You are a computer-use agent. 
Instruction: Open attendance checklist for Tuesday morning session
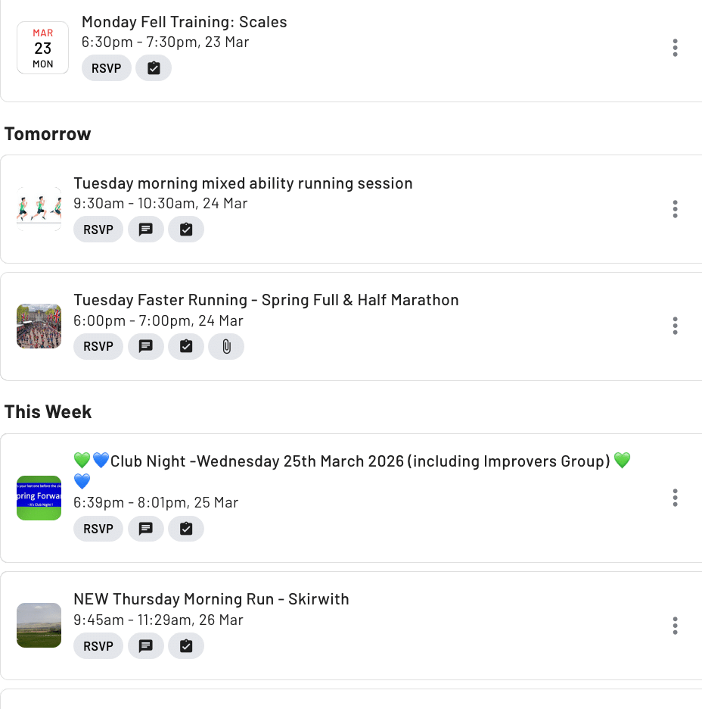point(186,230)
